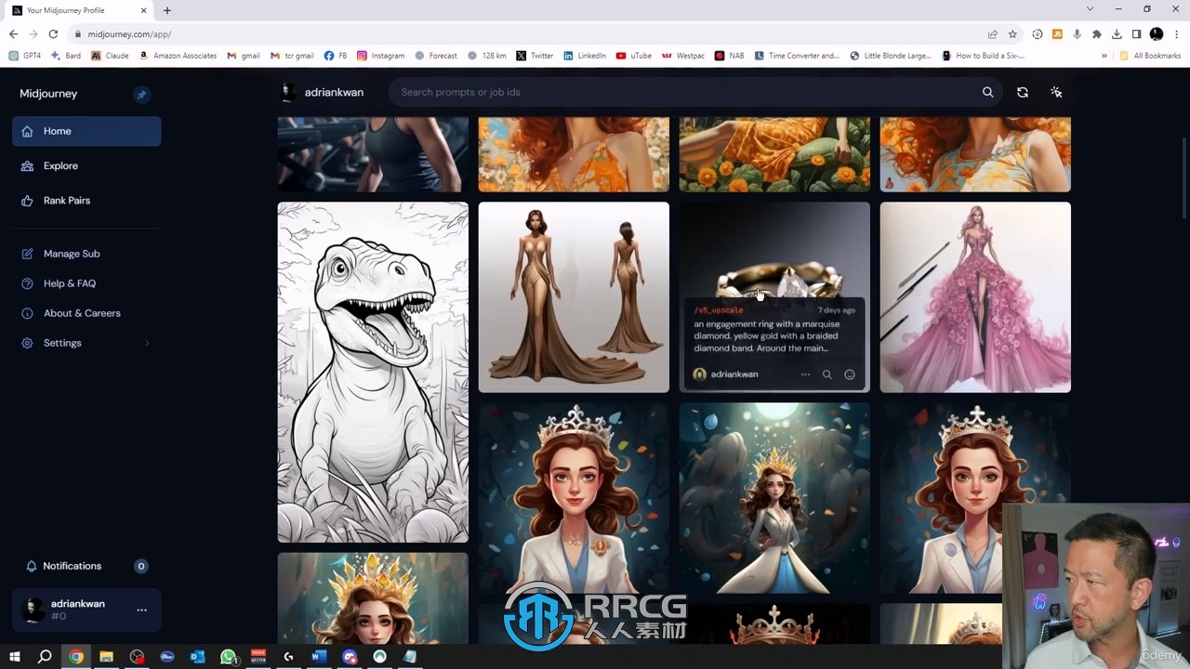Open the pink floral gown thumbnail
Image resolution: width=1190 pixels, height=669 pixels.
point(975,297)
